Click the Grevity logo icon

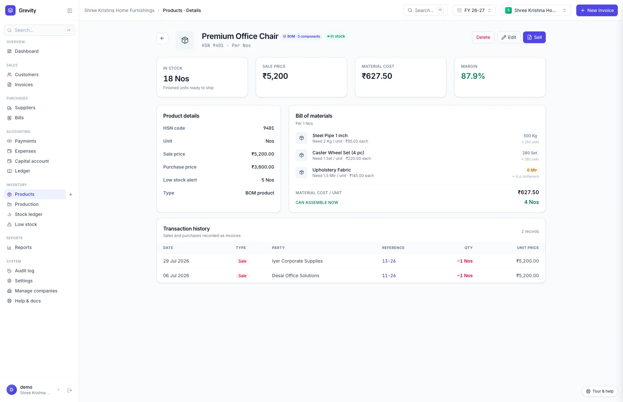(x=10, y=10)
